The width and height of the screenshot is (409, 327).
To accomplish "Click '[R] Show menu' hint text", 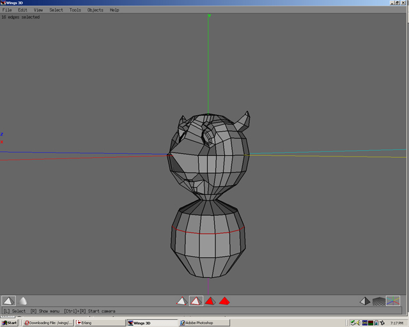I will (x=45, y=311).
